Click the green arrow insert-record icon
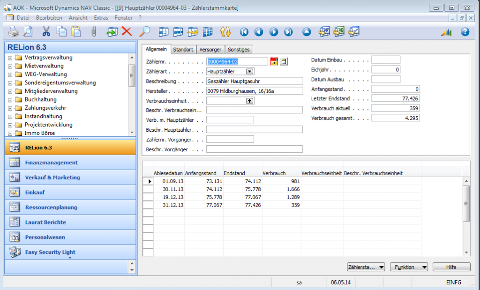 coord(112,31)
